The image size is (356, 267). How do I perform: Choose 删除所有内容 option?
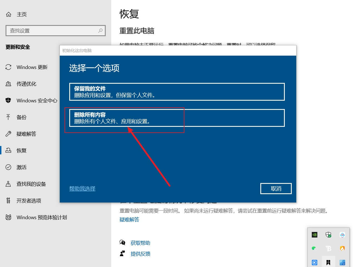[x=177, y=118]
